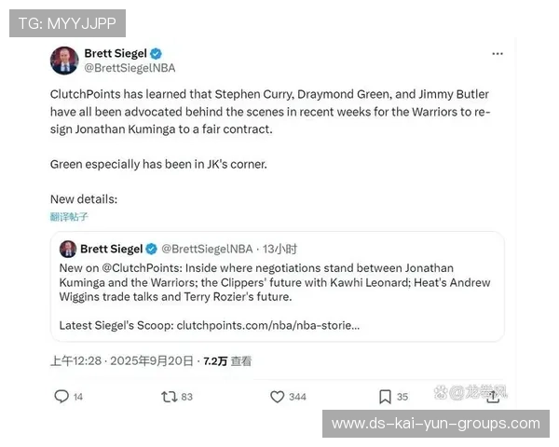
Task: Click the verified badge in quoted post
Action: [152, 249]
